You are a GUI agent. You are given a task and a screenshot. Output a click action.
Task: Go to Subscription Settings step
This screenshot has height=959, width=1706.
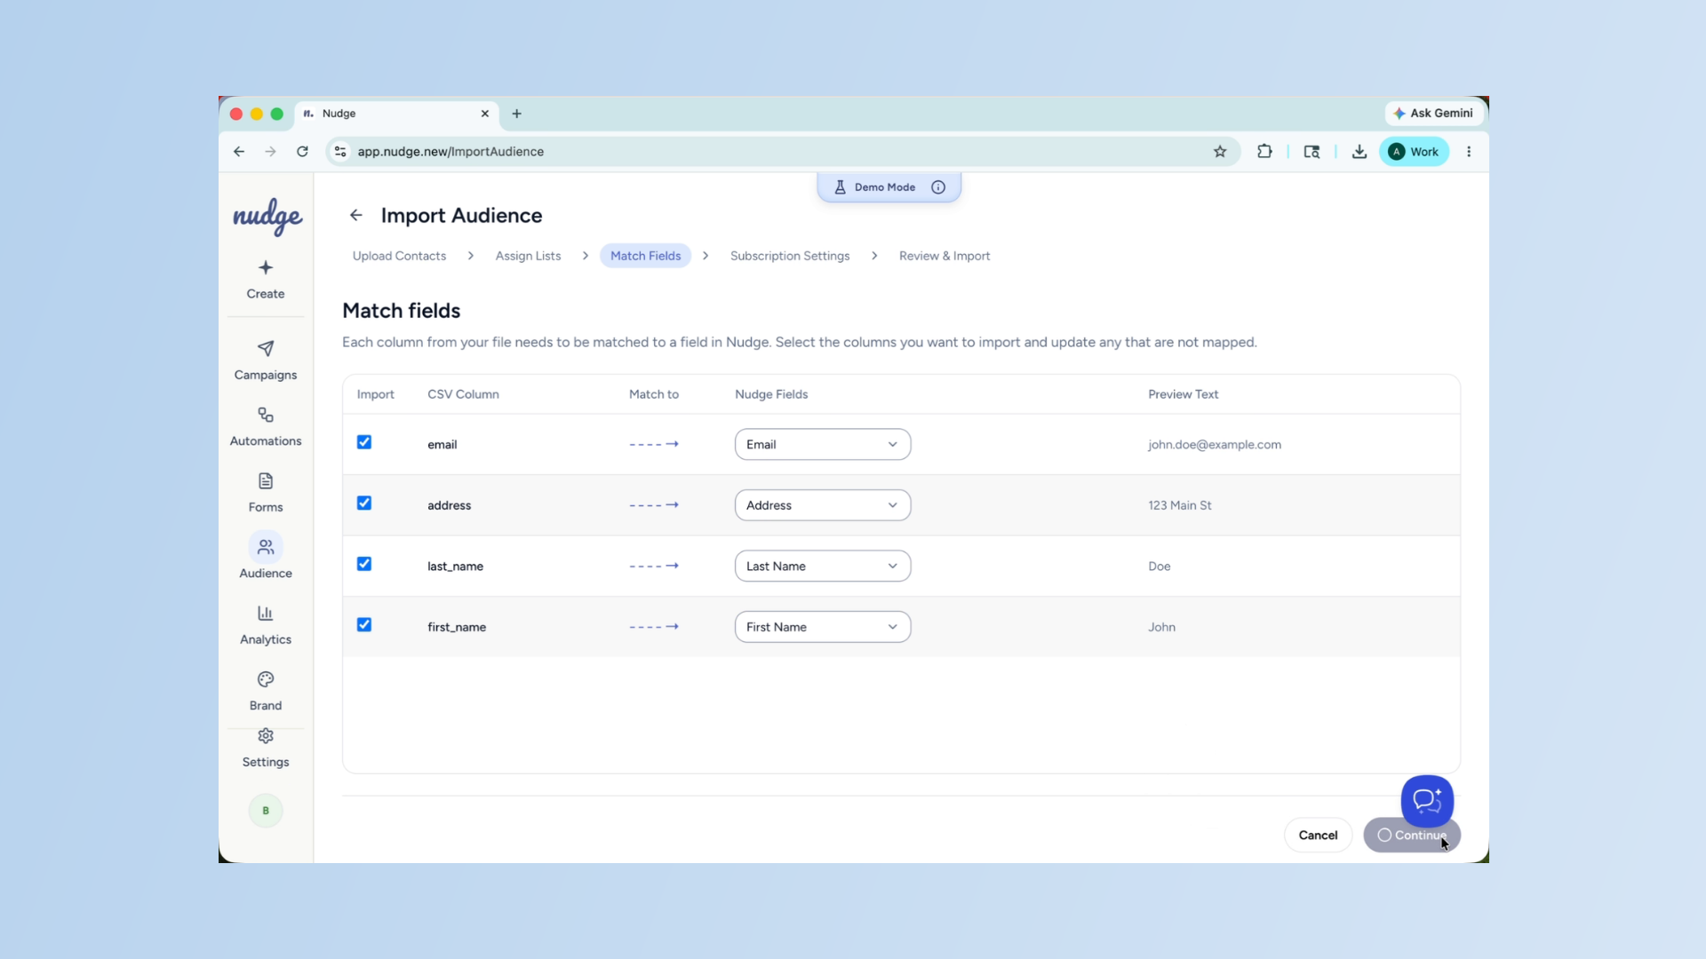[x=790, y=256]
